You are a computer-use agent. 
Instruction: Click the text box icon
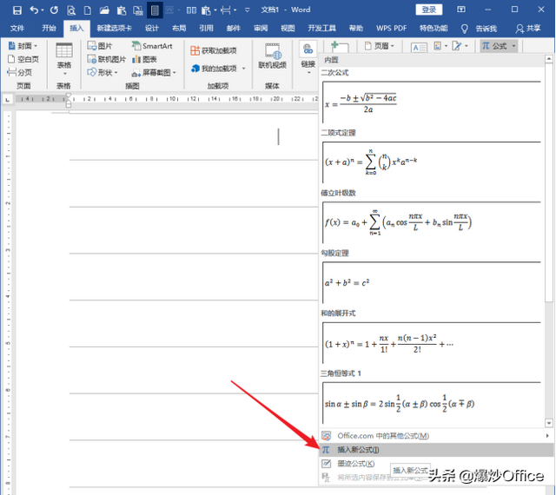point(419,47)
